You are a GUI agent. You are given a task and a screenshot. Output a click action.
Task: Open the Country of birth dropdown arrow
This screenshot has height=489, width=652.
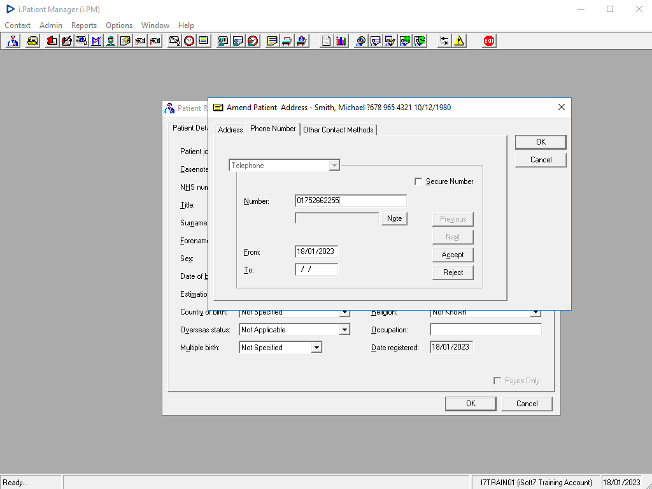click(x=344, y=312)
